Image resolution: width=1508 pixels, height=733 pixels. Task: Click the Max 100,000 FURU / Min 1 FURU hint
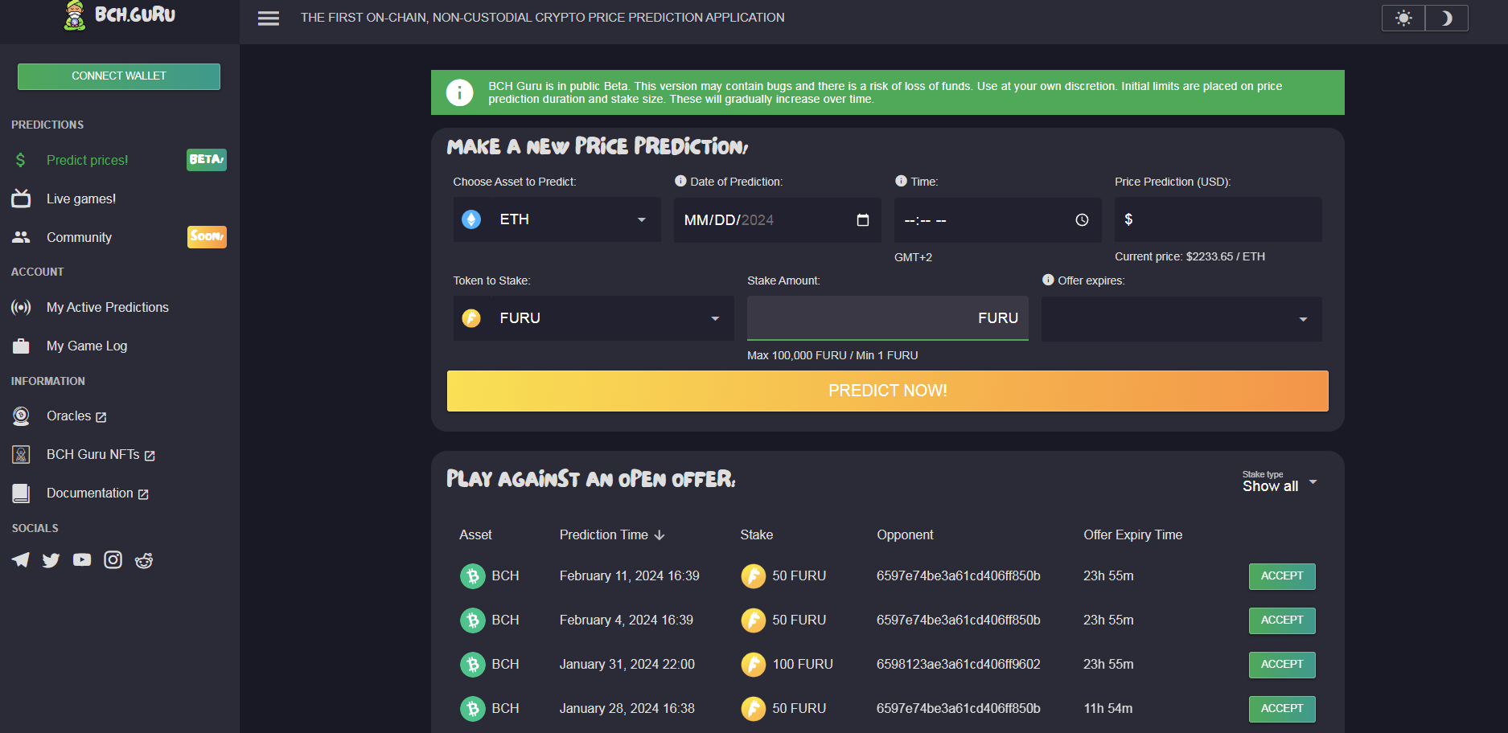[832, 355]
